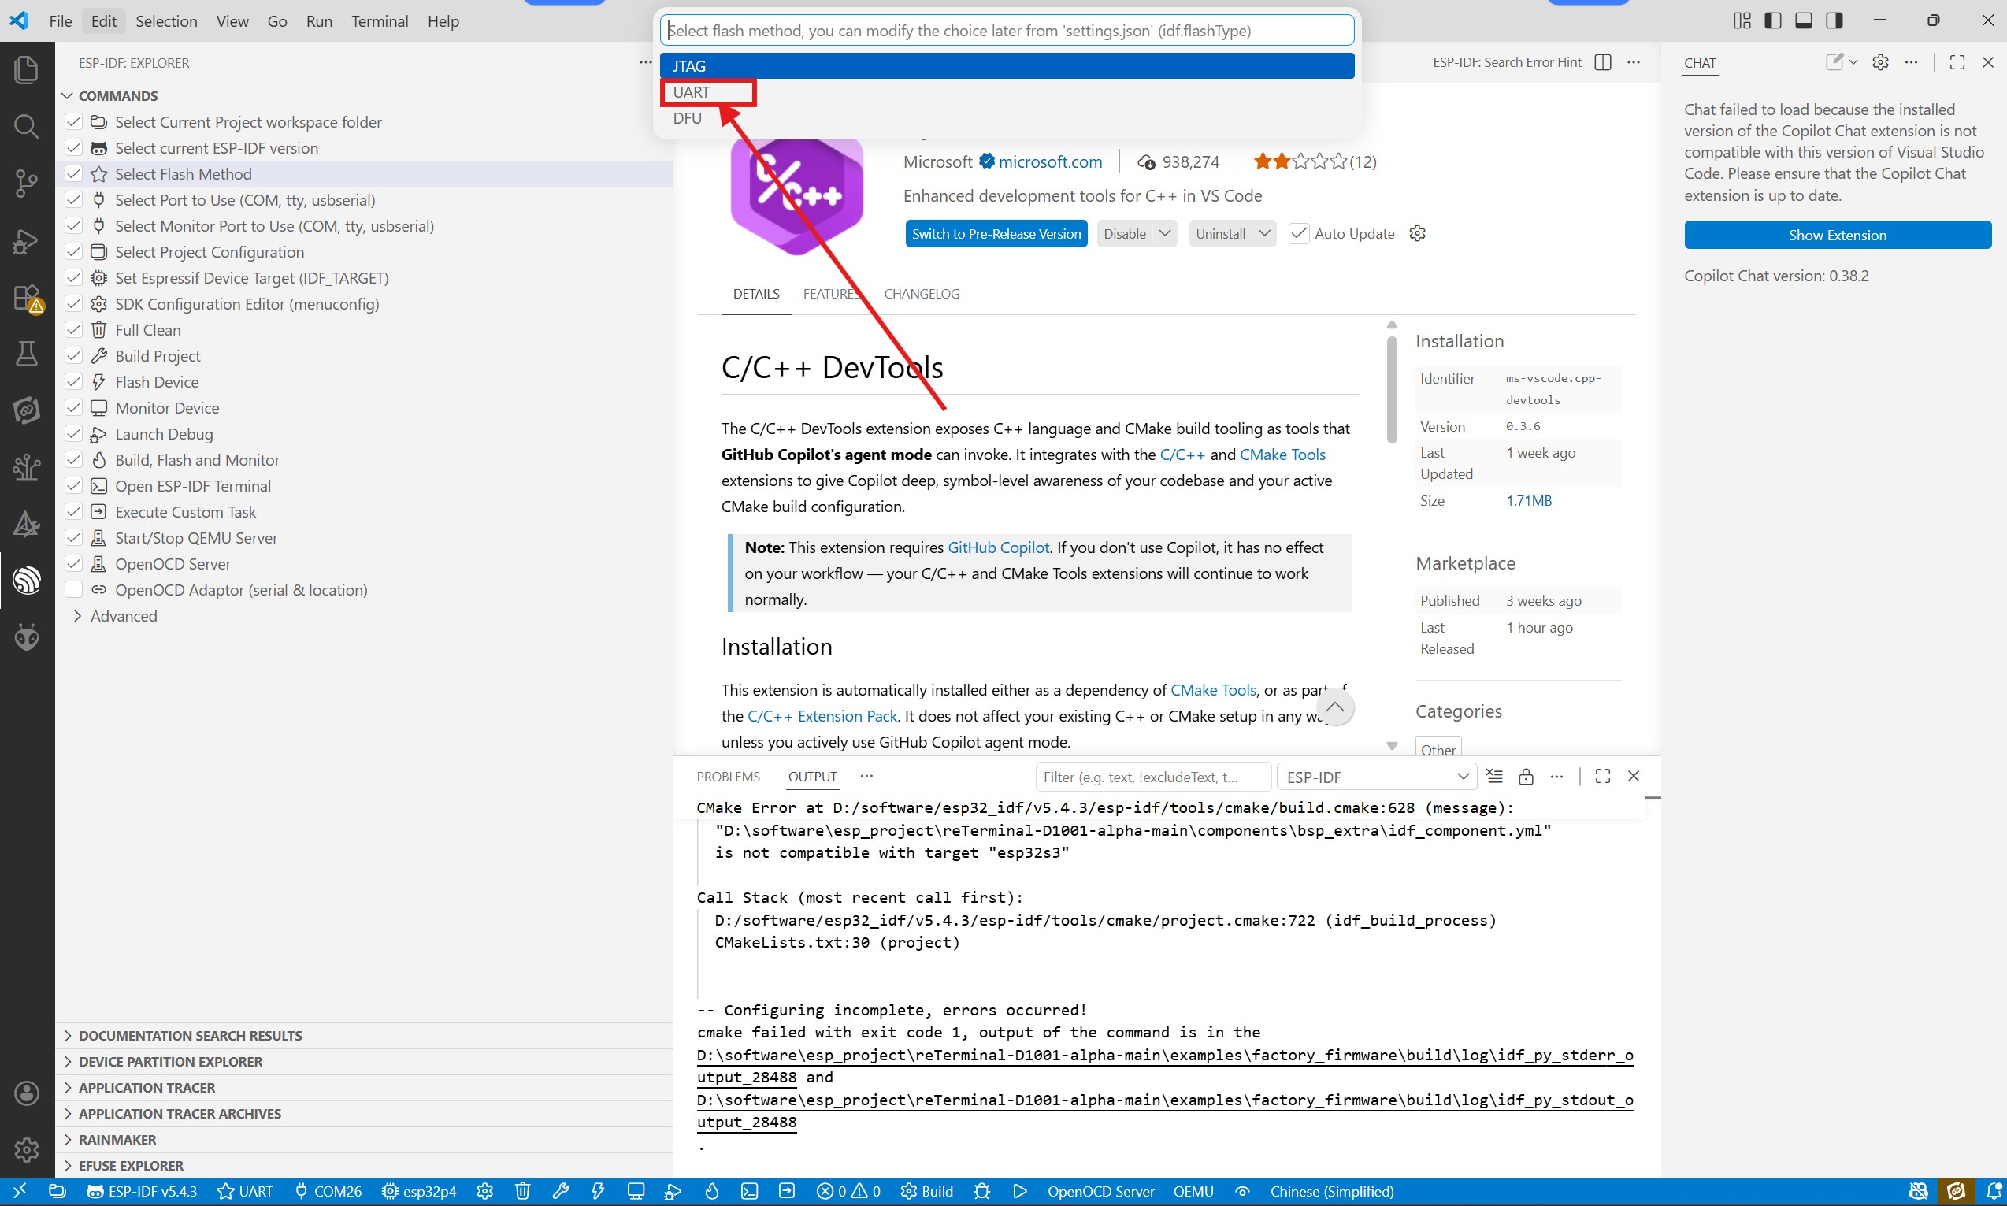Uncheck the Build Project command checkbox
2007x1206 pixels.
coord(74,356)
